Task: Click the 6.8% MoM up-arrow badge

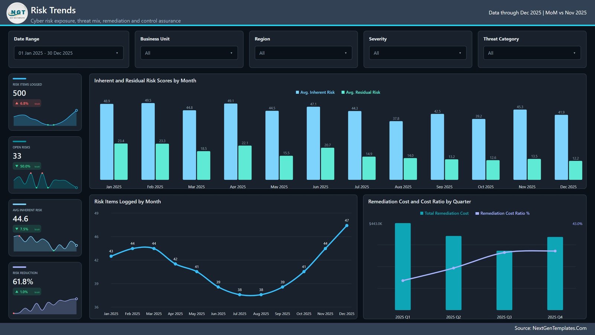Action: point(27,103)
